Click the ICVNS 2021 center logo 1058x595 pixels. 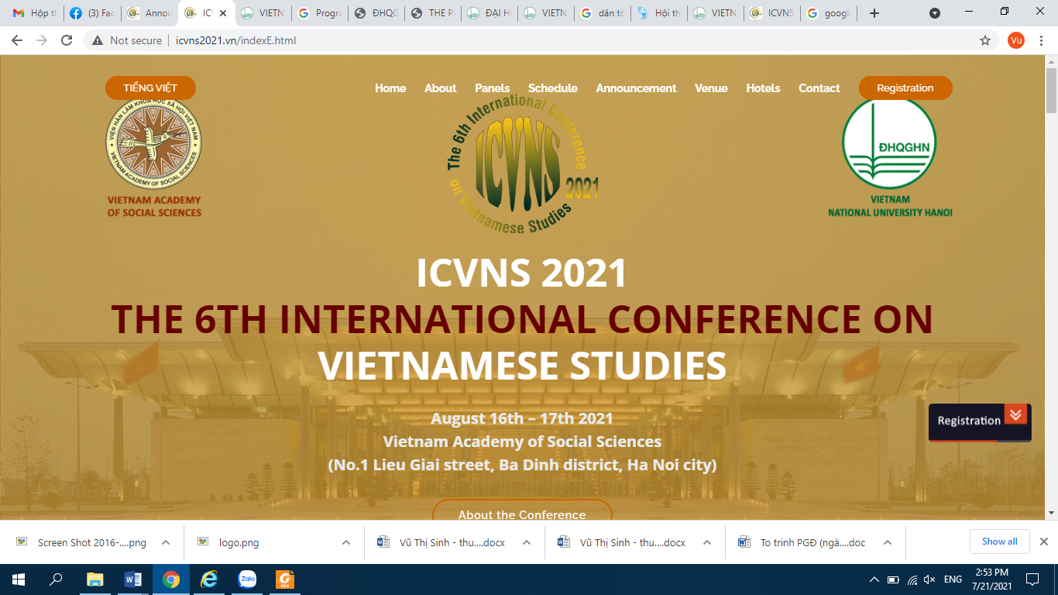(524, 164)
